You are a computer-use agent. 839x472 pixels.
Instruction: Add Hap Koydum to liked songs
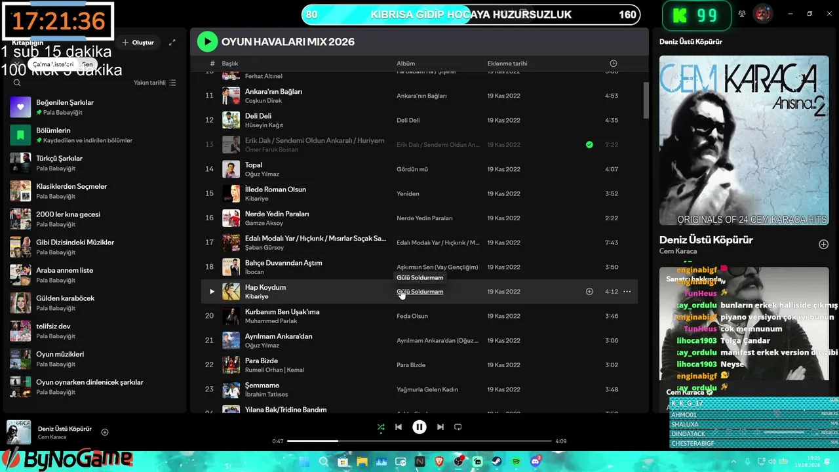pyautogui.click(x=589, y=292)
